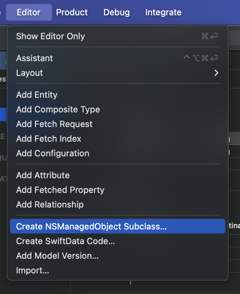Screen dimensions: 240x294
Task: Open the Integrate menu
Action: [163, 12]
